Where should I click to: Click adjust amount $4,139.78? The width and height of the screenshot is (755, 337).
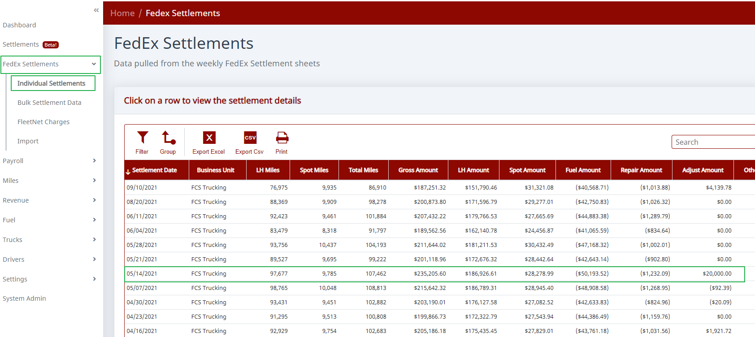click(719, 188)
